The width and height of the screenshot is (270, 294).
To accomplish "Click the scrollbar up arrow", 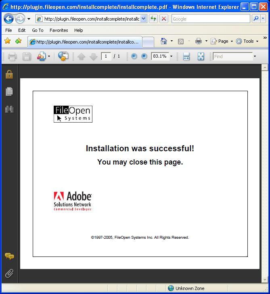I will 265,67.
